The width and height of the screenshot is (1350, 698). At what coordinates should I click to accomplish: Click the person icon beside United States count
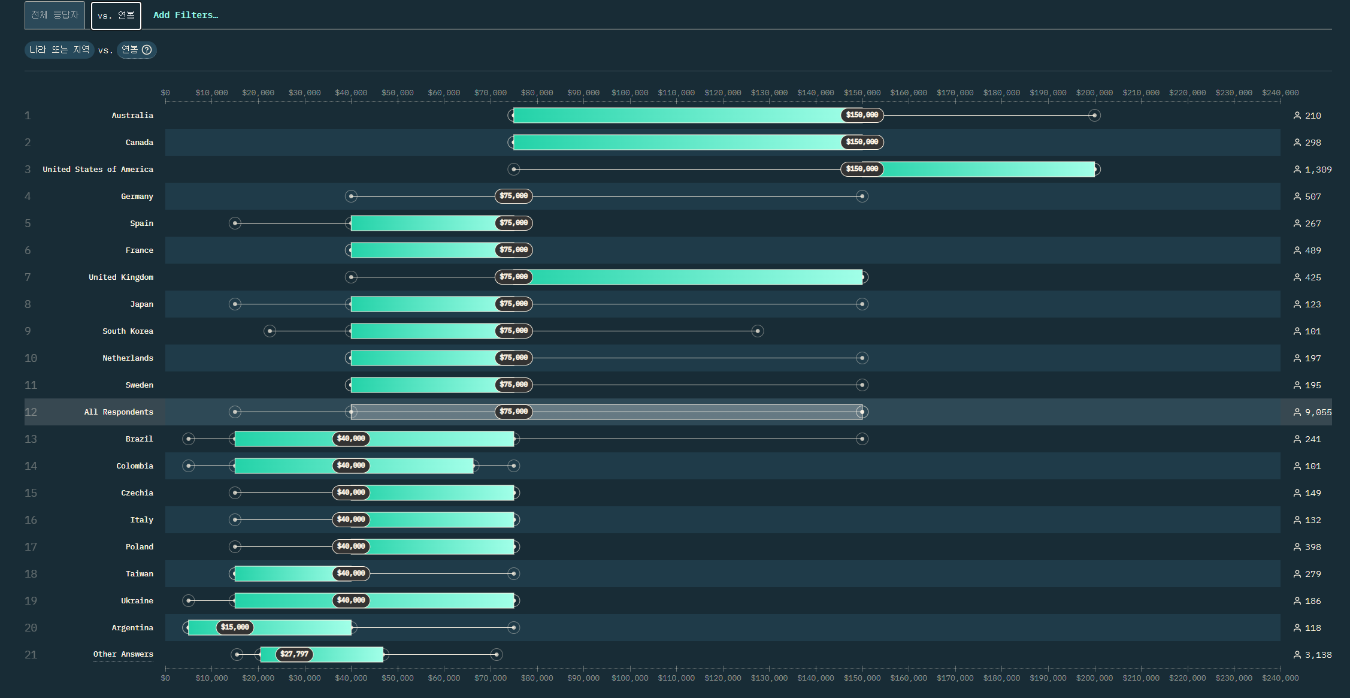(x=1297, y=170)
